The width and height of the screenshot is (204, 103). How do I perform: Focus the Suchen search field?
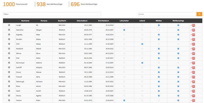[167, 14]
